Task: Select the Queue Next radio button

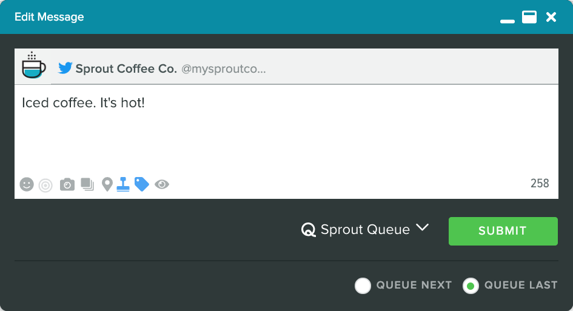Action: tap(363, 286)
